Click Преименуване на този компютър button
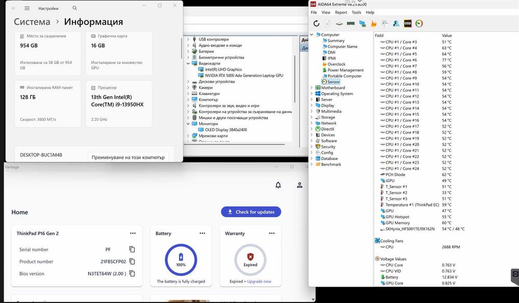The width and height of the screenshot is (519, 303). coord(128,157)
